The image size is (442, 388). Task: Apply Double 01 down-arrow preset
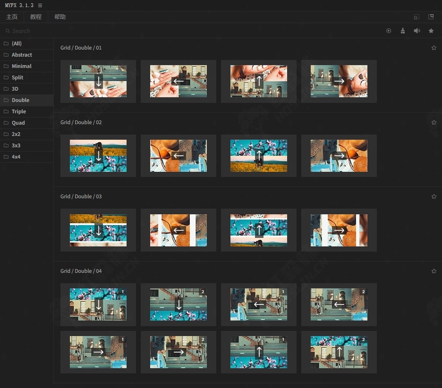(x=98, y=81)
